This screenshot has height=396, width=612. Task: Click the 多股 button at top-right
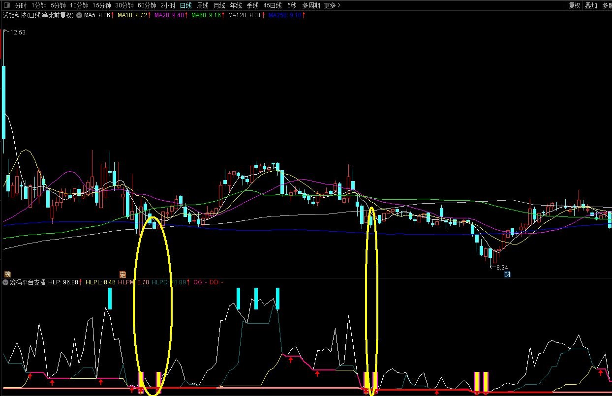pos(607,6)
